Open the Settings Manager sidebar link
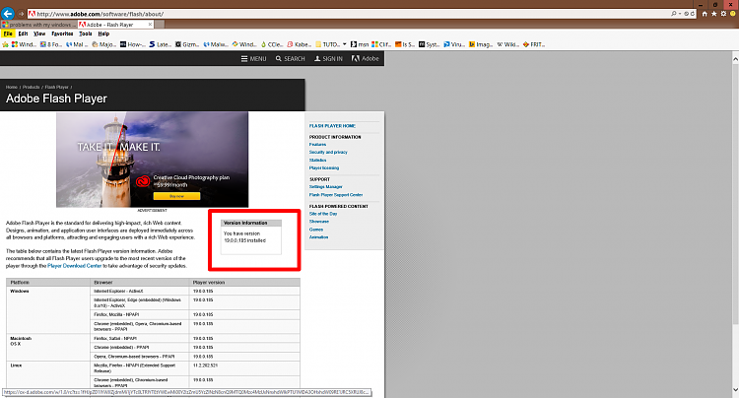 point(326,187)
